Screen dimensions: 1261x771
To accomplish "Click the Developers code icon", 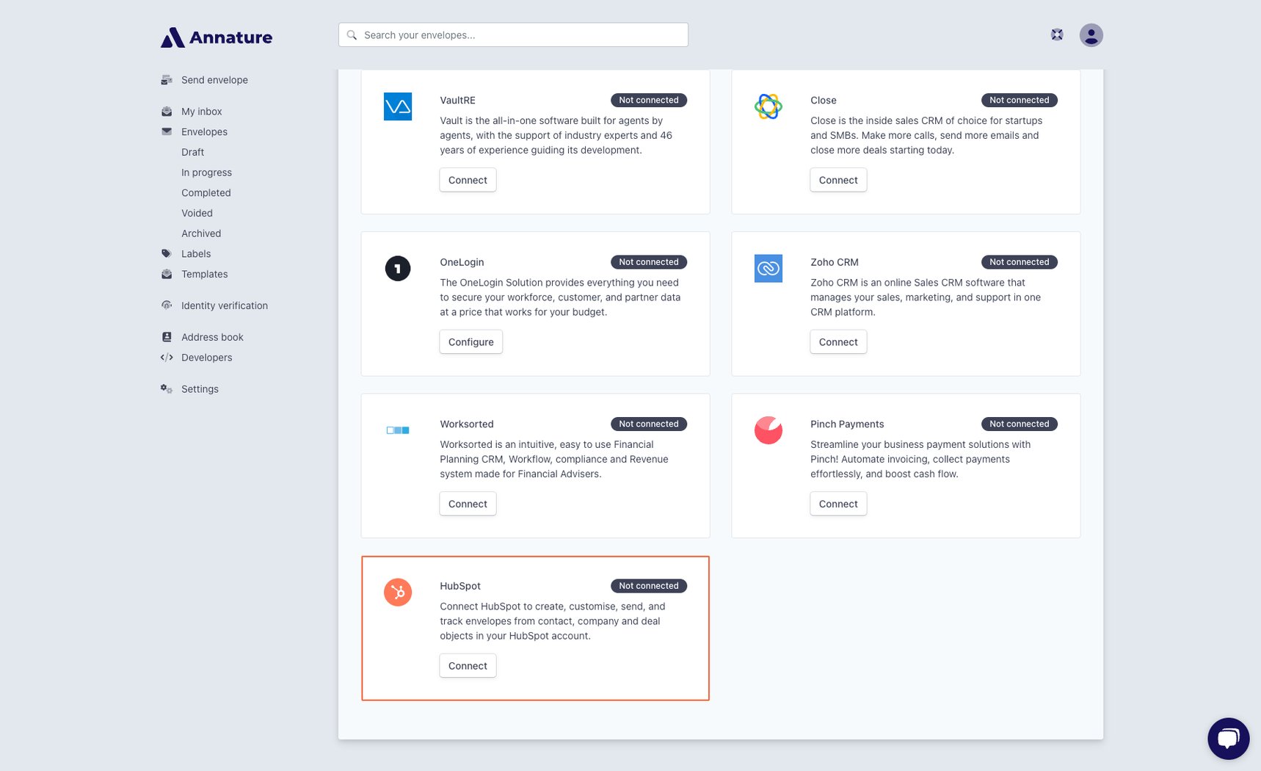I will (x=167, y=357).
